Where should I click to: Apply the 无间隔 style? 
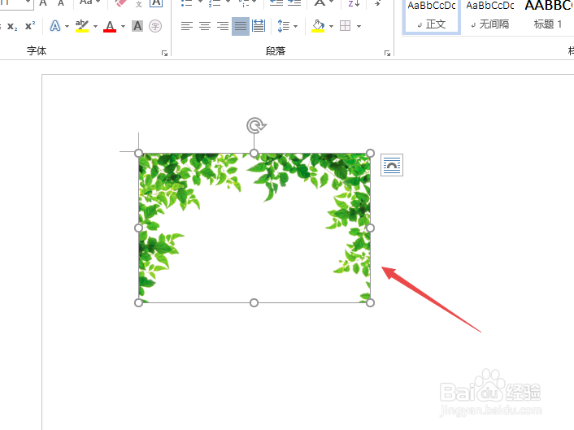[x=489, y=16]
